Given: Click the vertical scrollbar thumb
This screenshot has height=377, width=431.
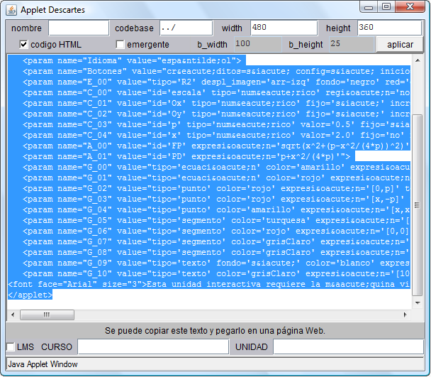Looking at the screenshot, I should click(x=418, y=205).
